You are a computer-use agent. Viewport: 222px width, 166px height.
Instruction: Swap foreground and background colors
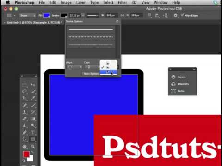point(32,152)
